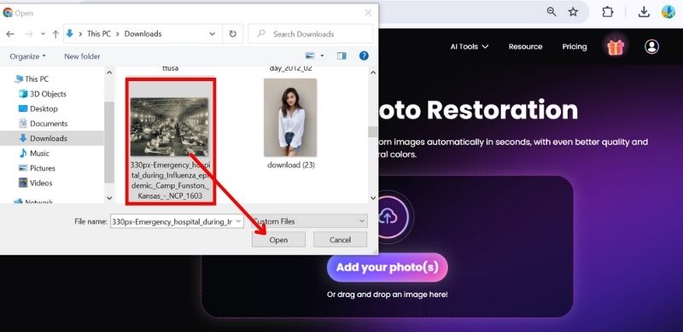Image resolution: width=683 pixels, height=332 pixels.
Task: Open the Organize menu
Action: (27, 56)
